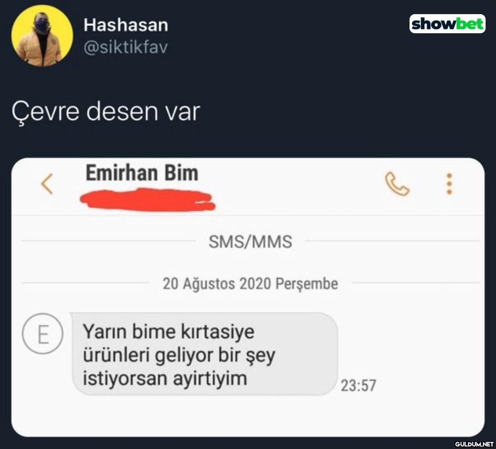Call Emirhan Bim with the phone icon

tap(397, 184)
